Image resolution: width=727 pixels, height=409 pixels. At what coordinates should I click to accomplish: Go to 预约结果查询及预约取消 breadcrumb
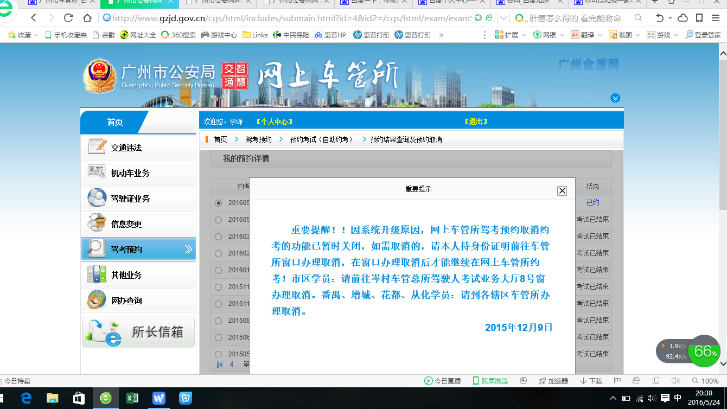click(406, 139)
